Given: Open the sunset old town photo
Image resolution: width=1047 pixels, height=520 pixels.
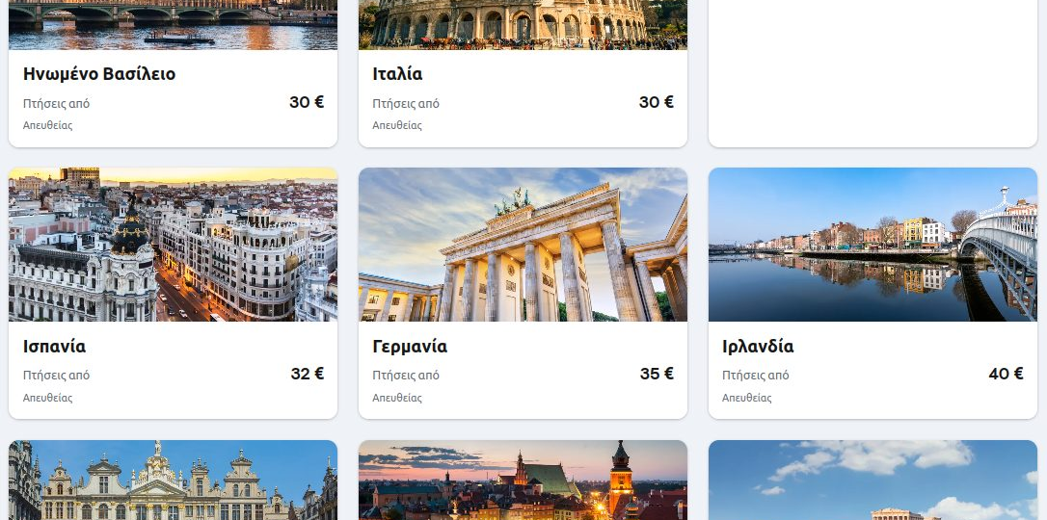Looking at the screenshot, I should (x=523, y=480).
